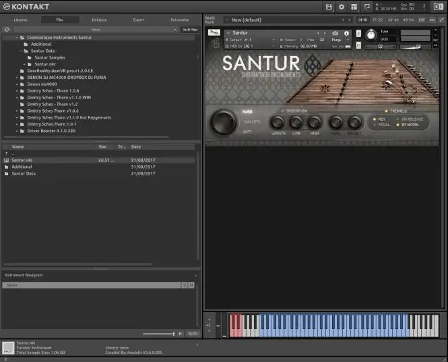
Task: Click the Tune knob
Action: pyautogui.click(x=371, y=35)
